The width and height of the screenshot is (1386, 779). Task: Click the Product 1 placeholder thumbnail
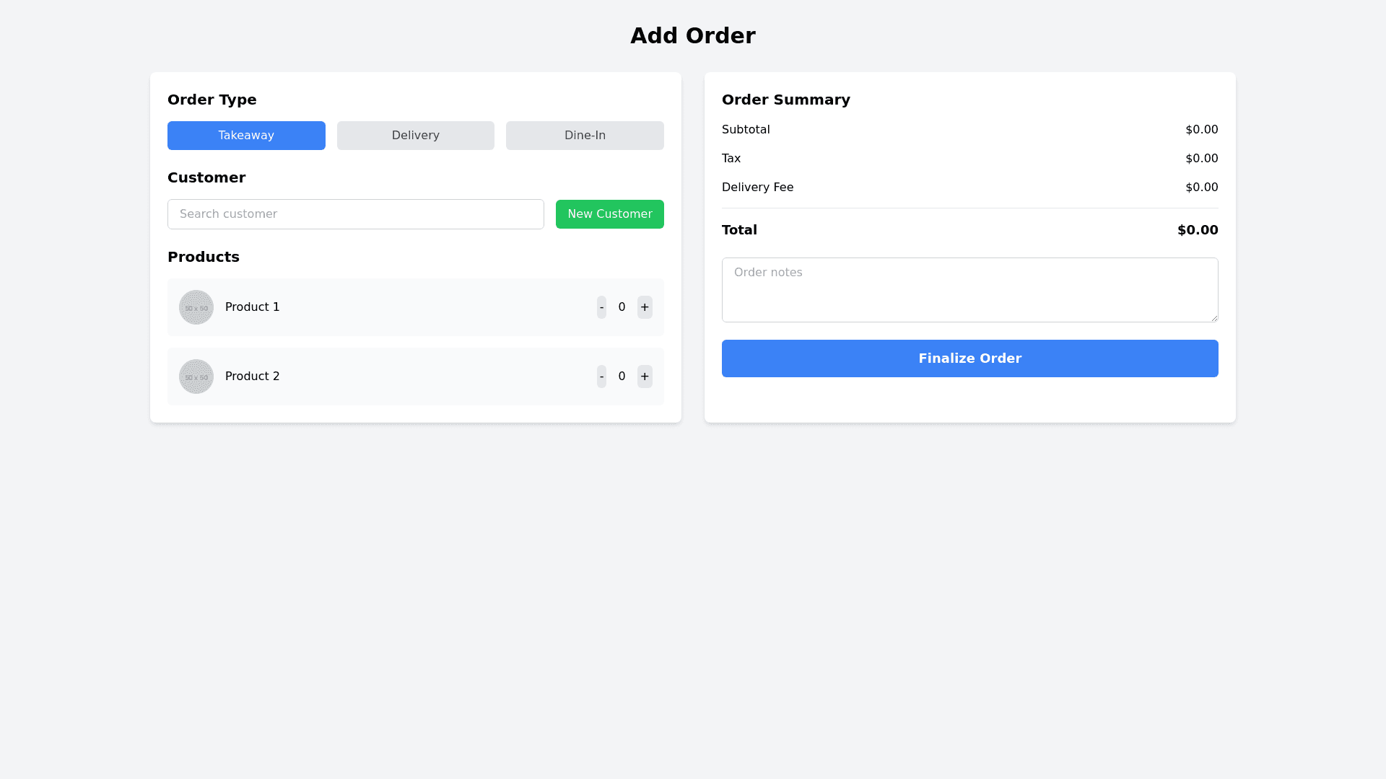pos(196,307)
